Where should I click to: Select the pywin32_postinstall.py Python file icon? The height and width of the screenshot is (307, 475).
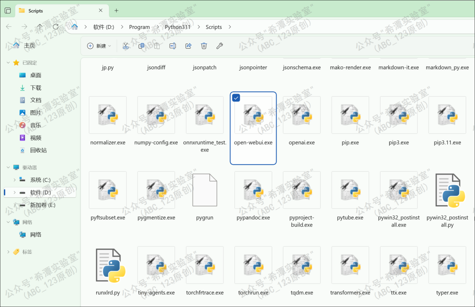(449, 191)
